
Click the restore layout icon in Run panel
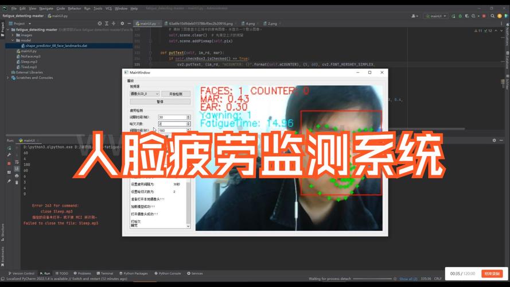pyautogui.click(x=9, y=172)
